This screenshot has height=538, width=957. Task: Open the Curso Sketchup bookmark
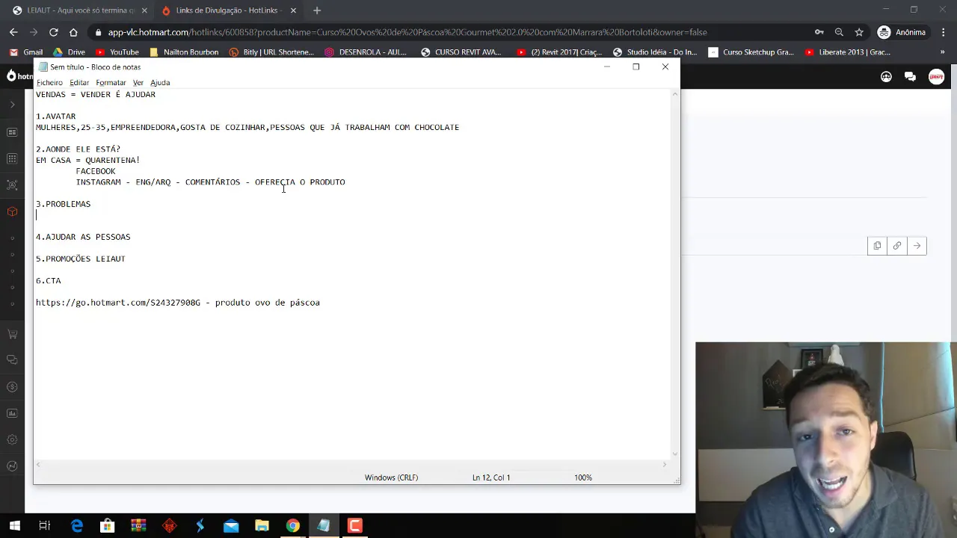[751, 52]
